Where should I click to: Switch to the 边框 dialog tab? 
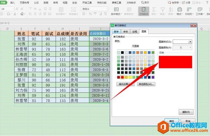[x=135, y=32]
